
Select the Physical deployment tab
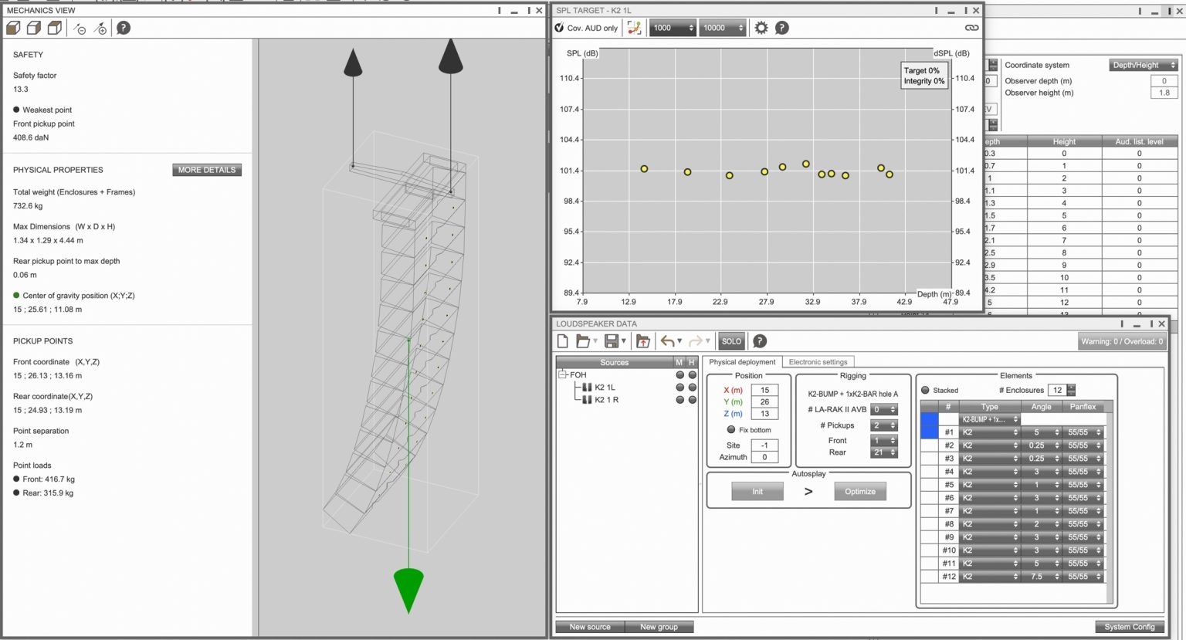[x=742, y=362]
